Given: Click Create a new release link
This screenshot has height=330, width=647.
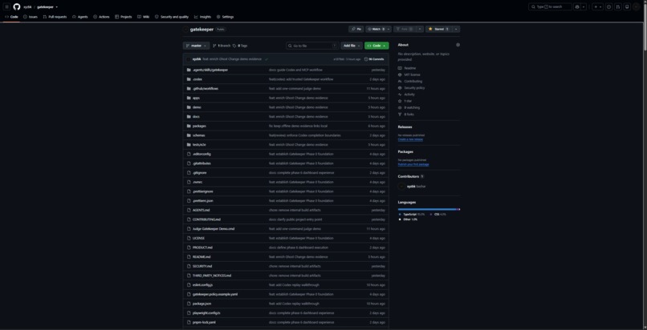Looking at the screenshot, I should (410, 139).
